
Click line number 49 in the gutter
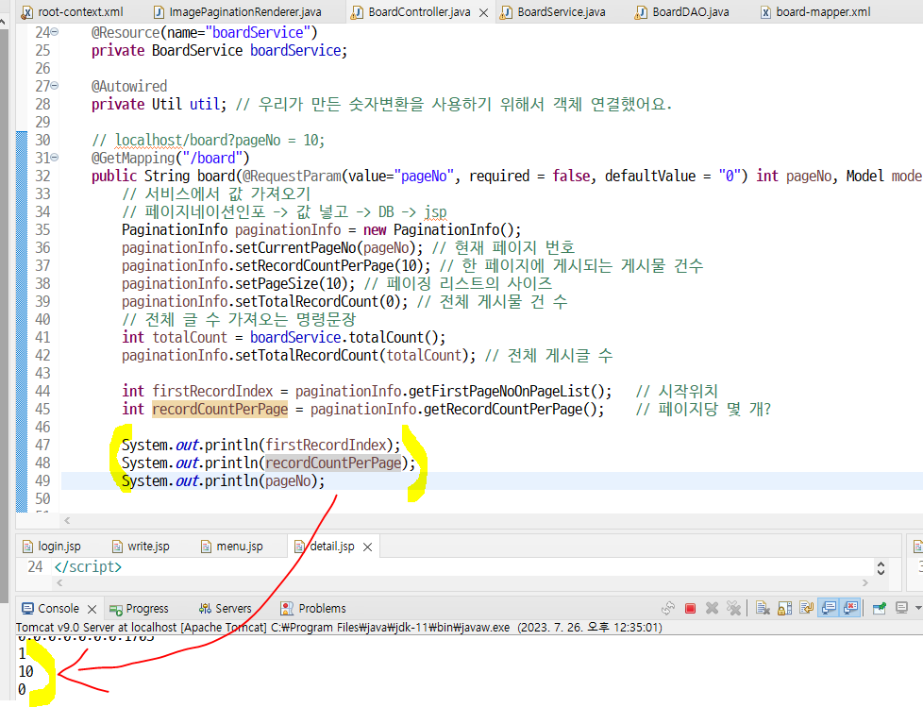(x=42, y=480)
